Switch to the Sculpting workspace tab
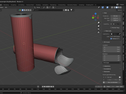The height and width of the screenshot is (94, 126). 13,5
